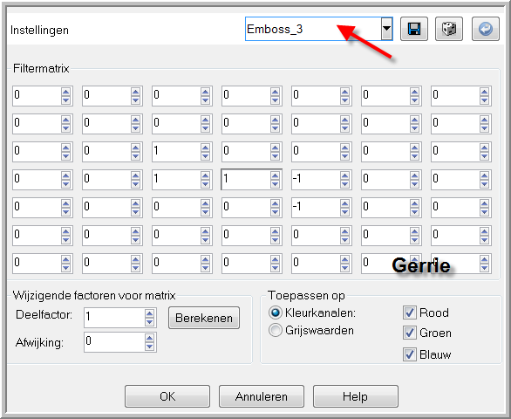This screenshot has height=419, width=511.
Task: Increase the Deelfactor value with the up arrow
Action: pyautogui.click(x=150, y=314)
